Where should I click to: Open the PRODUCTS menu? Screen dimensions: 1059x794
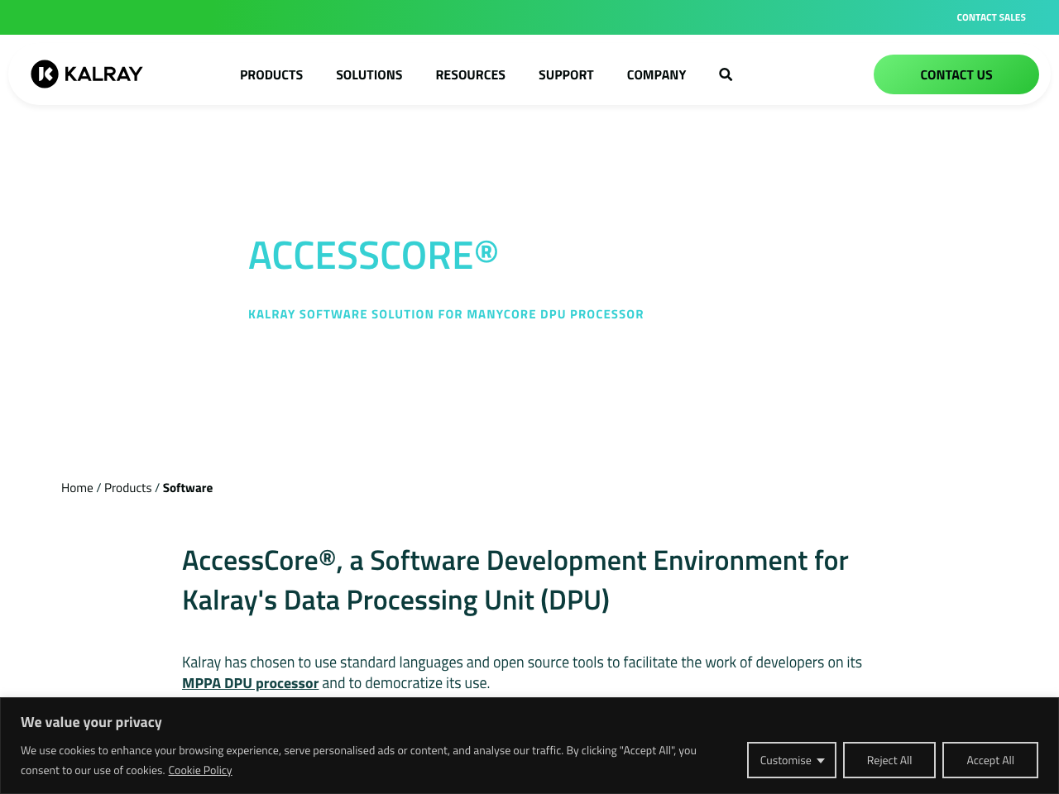click(x=271, y=74)
